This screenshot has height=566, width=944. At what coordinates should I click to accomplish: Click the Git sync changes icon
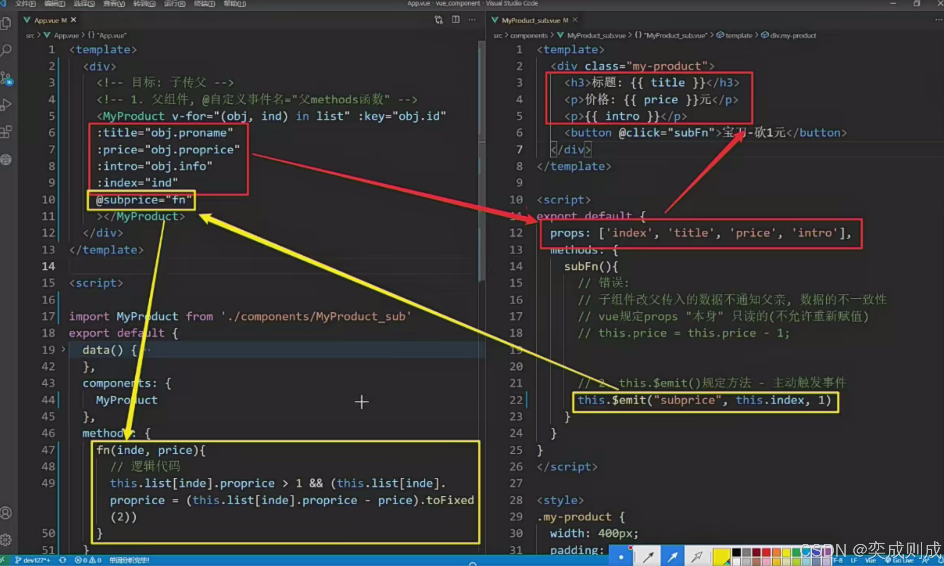point(63,560)
